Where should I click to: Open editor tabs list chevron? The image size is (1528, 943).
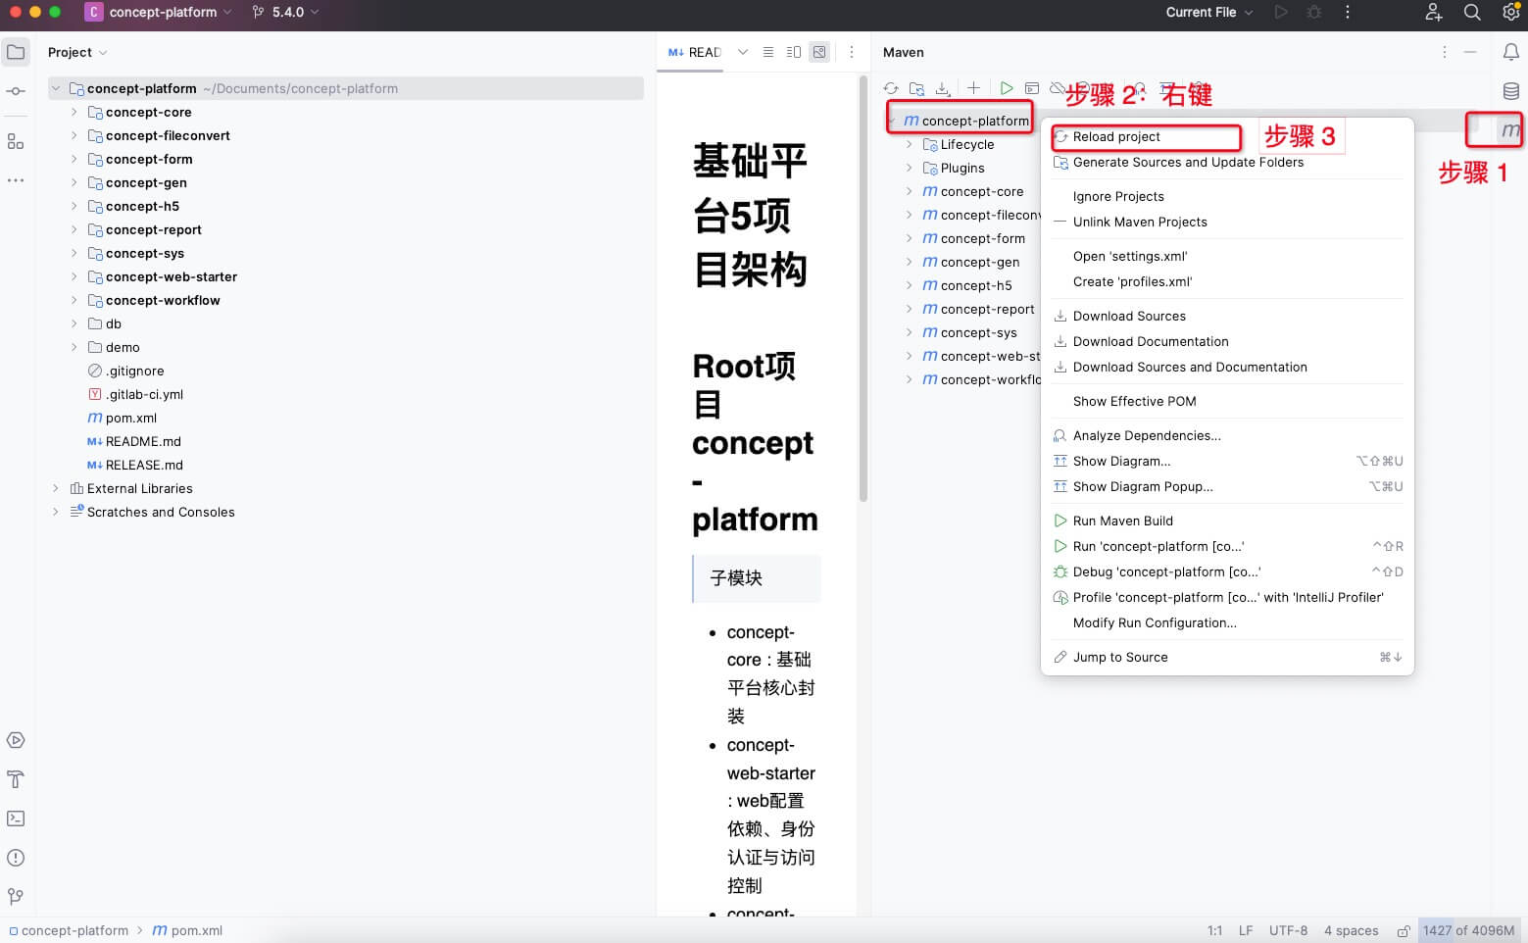743,52
